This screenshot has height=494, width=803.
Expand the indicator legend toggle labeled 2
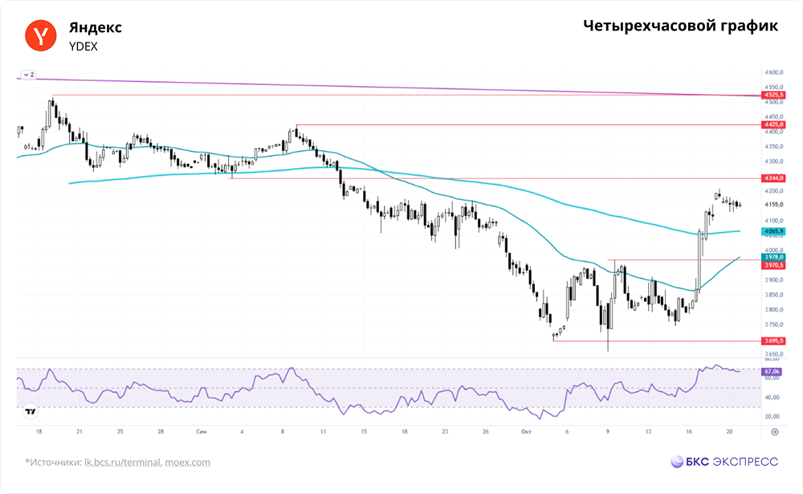tap(29, 75)
